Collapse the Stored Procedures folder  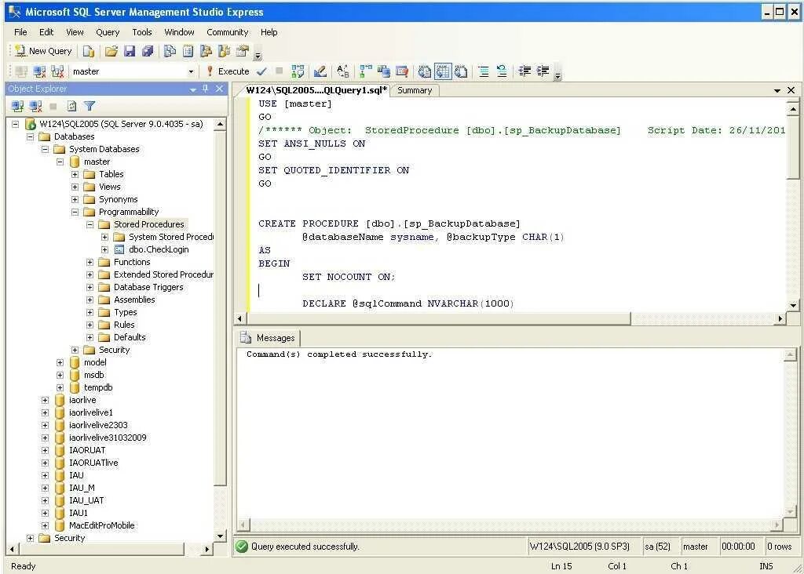[90, 225]
